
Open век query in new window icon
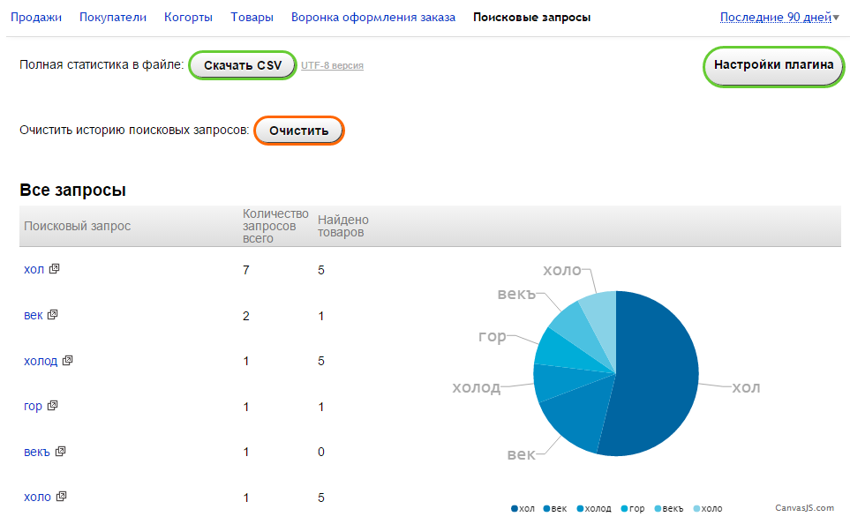53,314
